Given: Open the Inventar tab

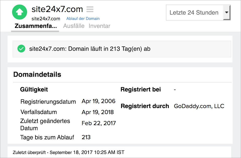Looking at the screenshot, I should [99, 26].
